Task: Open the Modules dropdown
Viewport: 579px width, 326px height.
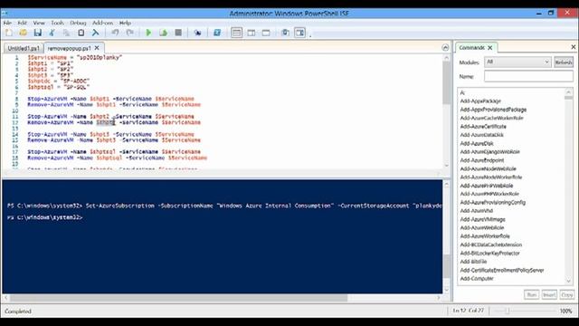Action: coord(517,62)
